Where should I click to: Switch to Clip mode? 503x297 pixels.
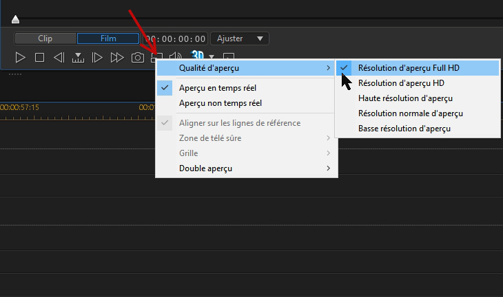click(x=45, y=38)
